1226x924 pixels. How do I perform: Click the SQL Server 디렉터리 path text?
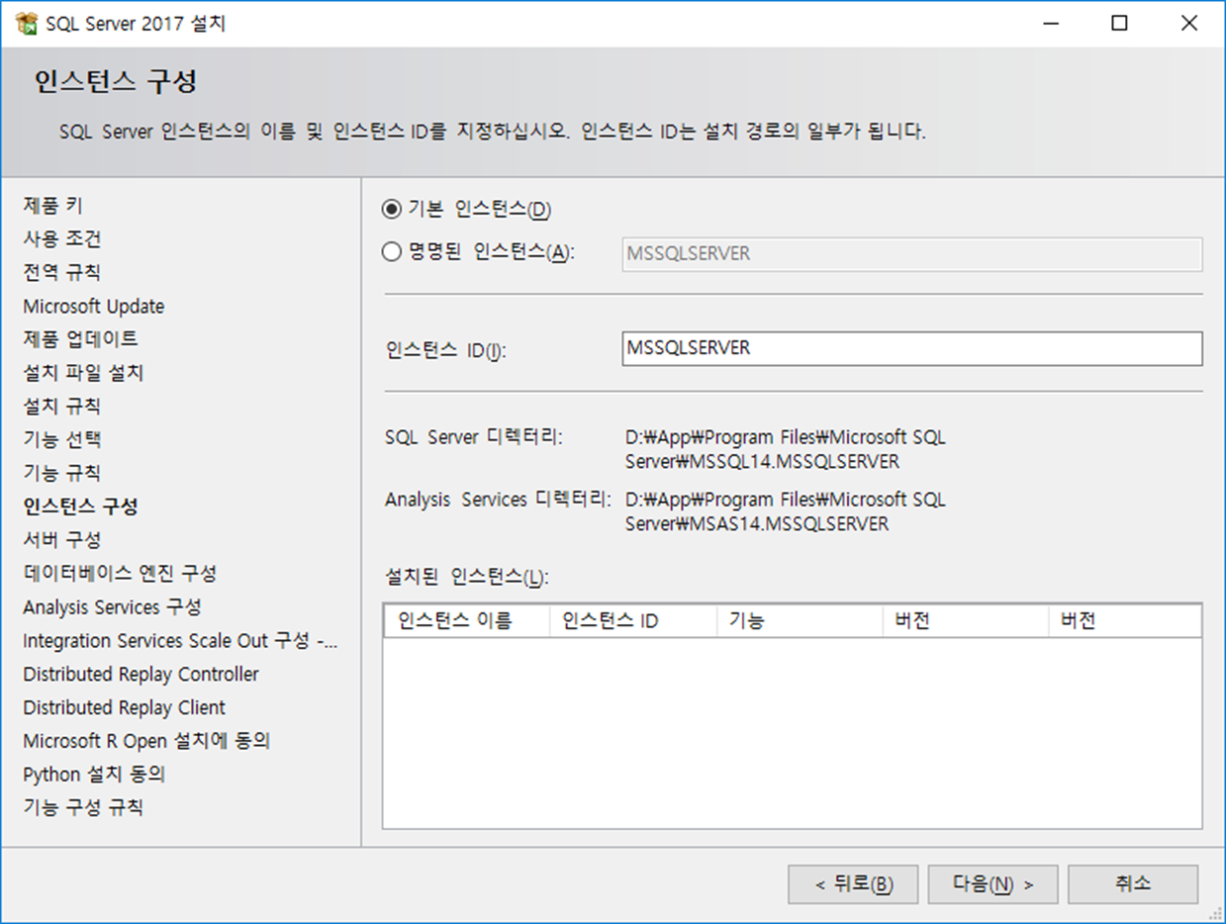[786, 449]
